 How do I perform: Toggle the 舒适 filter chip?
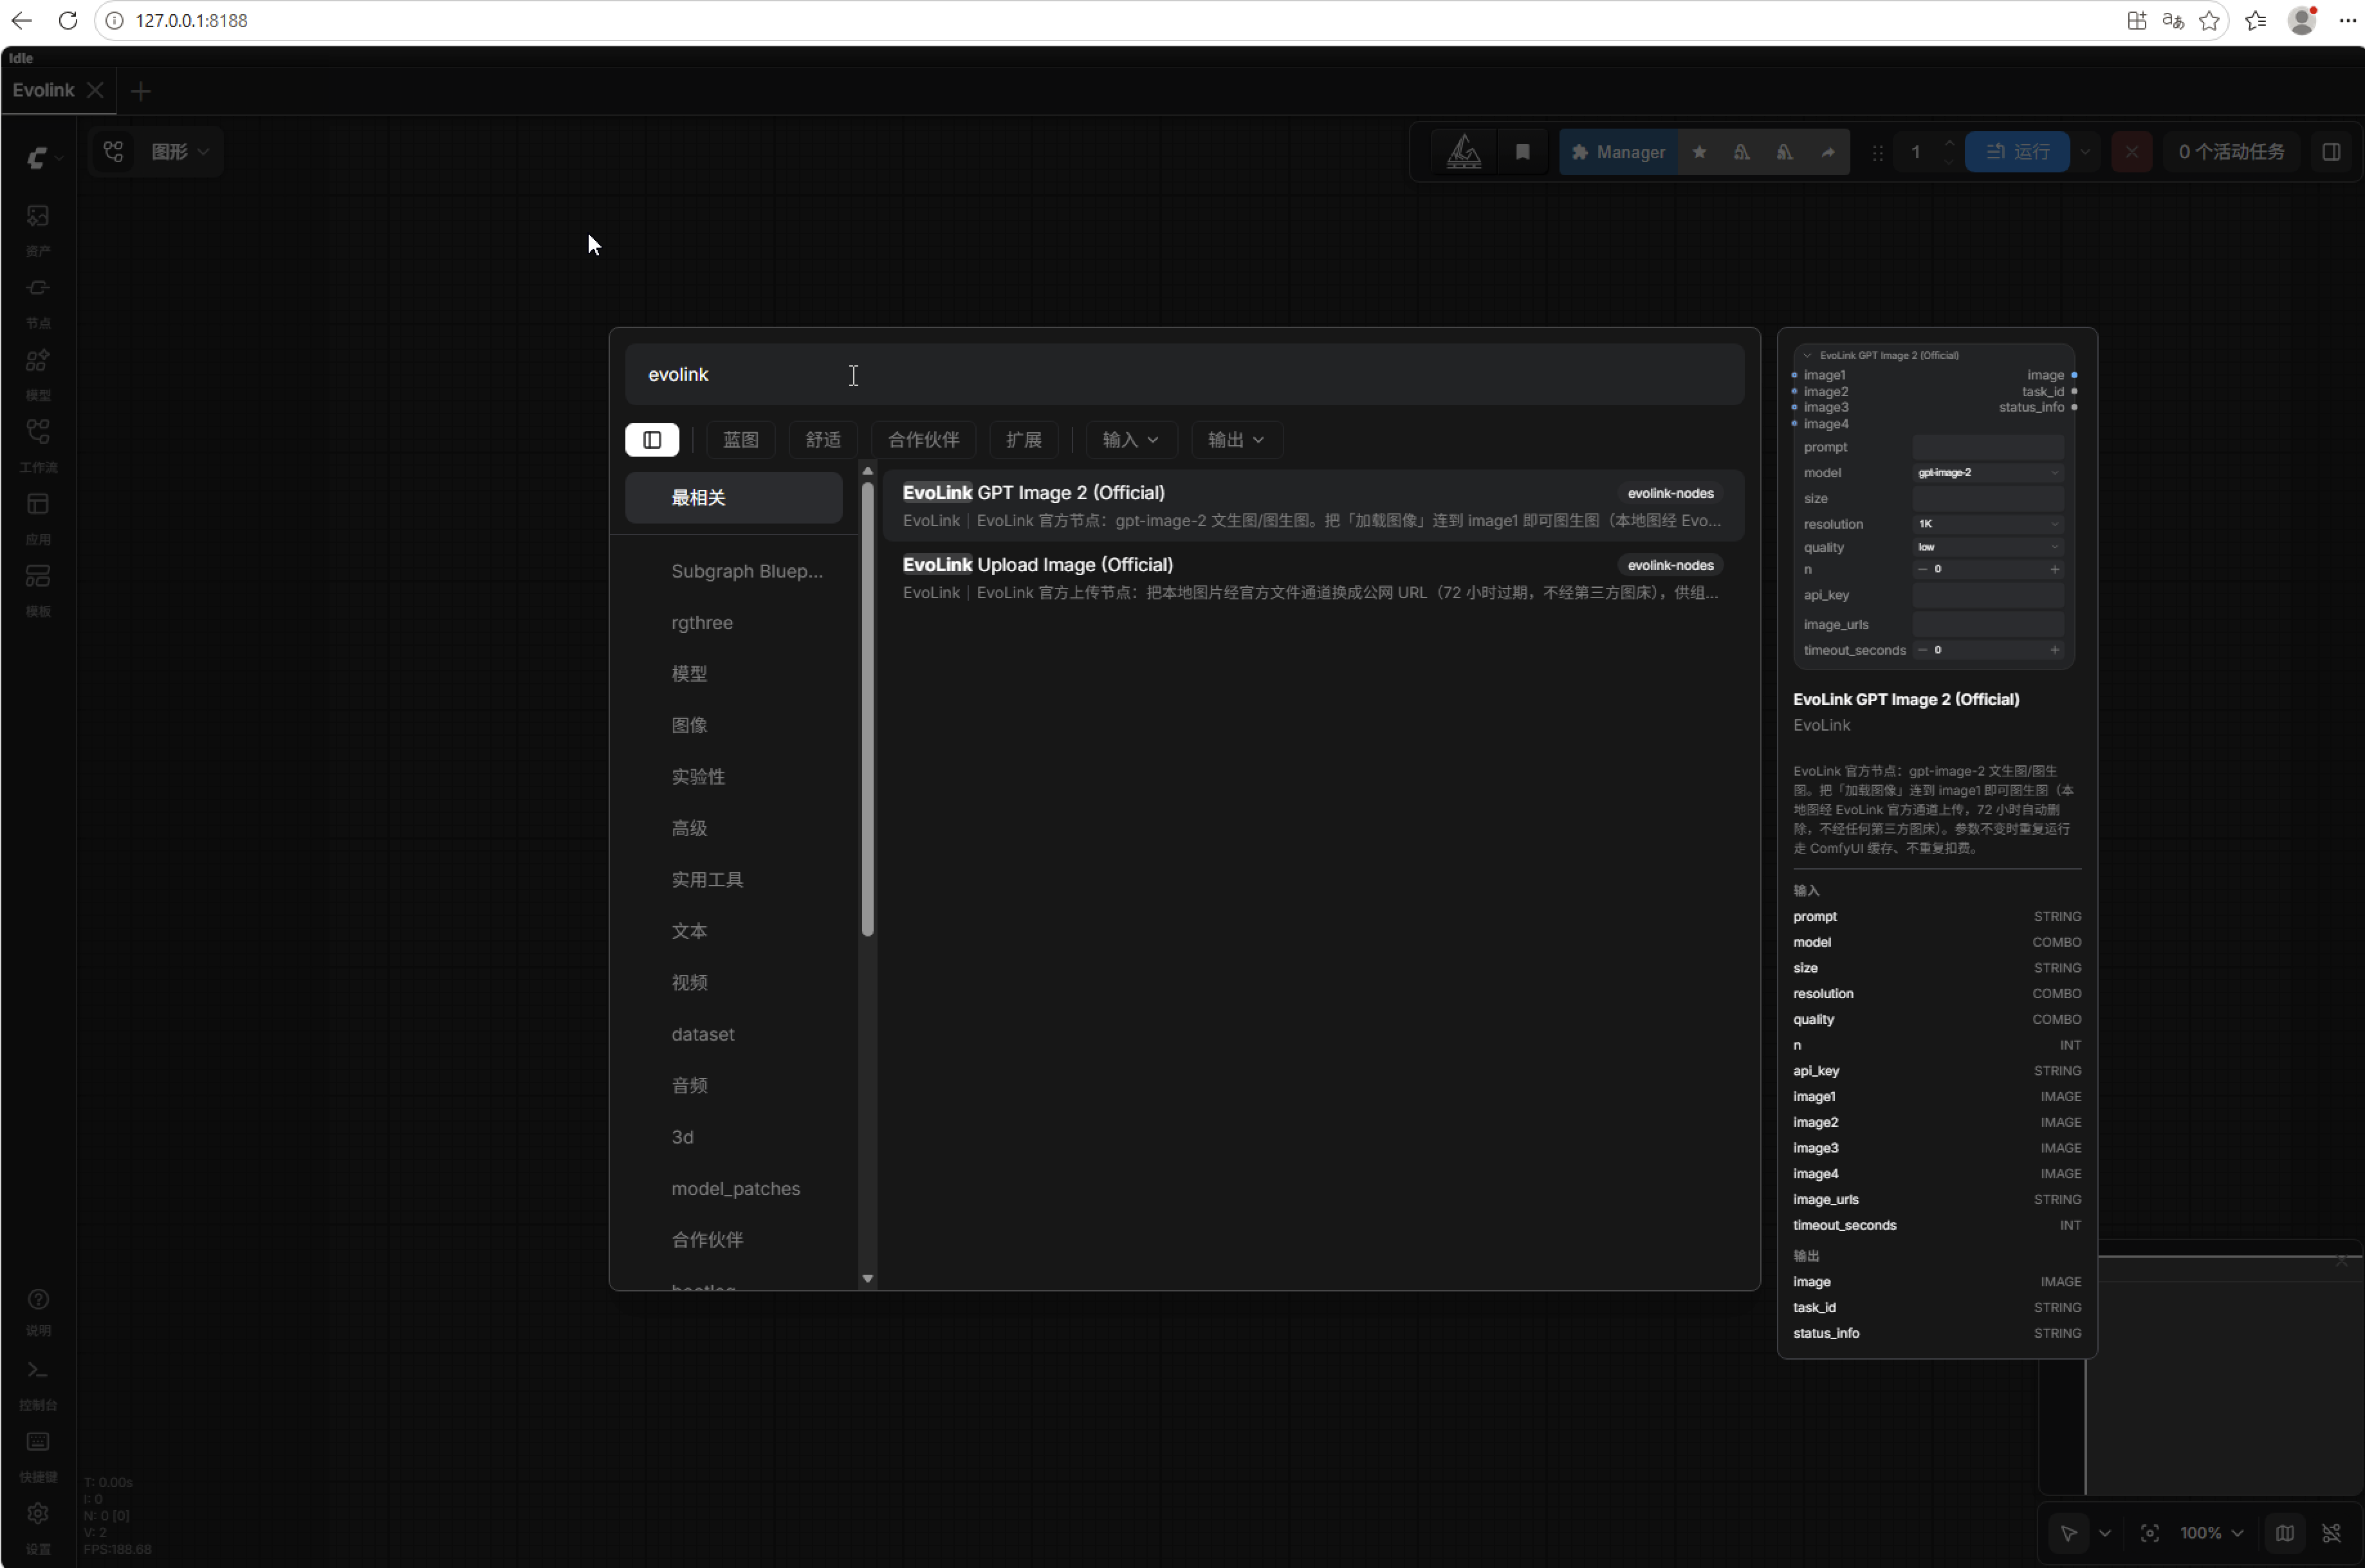(x=824, y=440)
